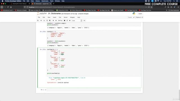Click the kernel idle indicator circle beside Python 3
Viewport: 180px width, 101px height.
pos(142,17)
